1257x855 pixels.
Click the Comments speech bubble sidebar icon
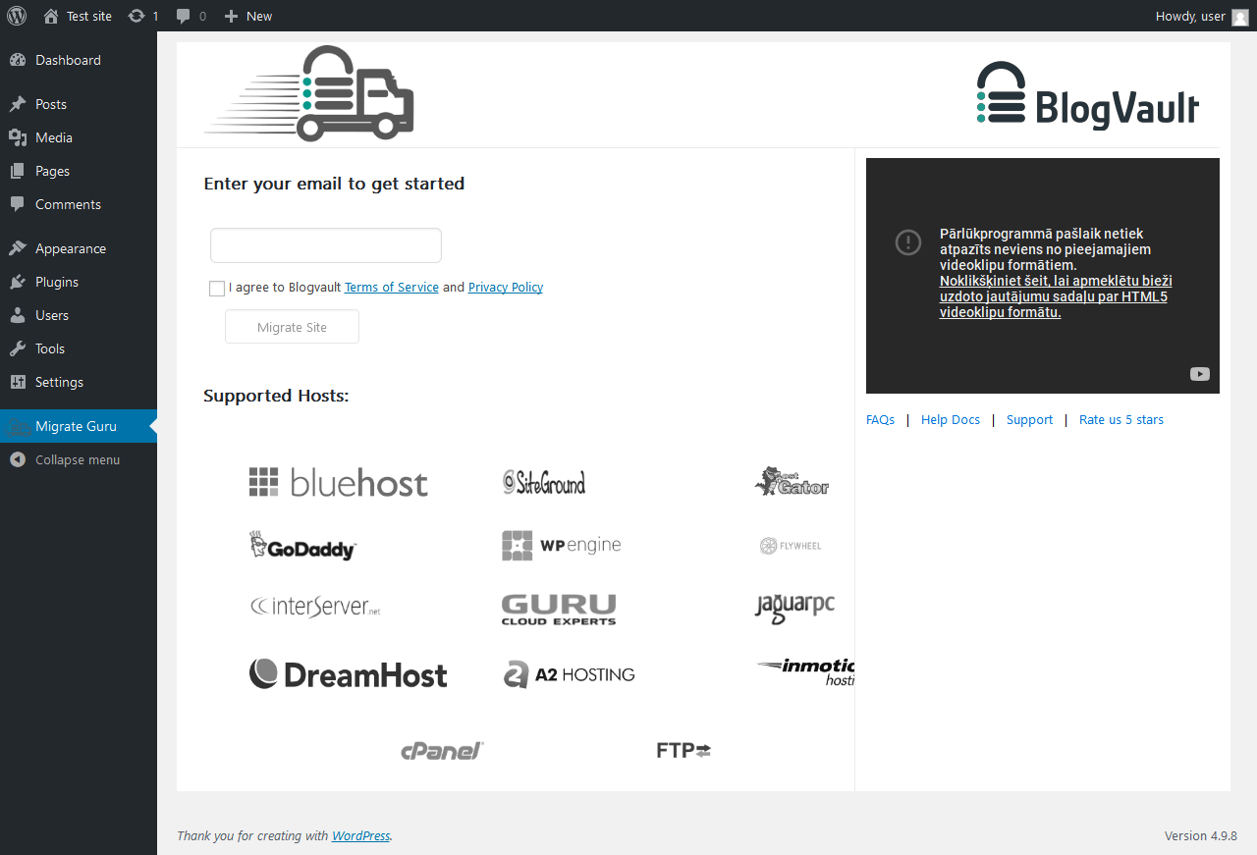point(18,204)
